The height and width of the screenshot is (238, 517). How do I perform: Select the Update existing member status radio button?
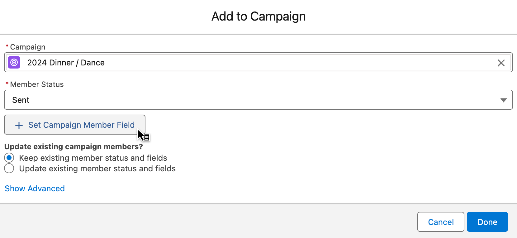coord(9,169)
